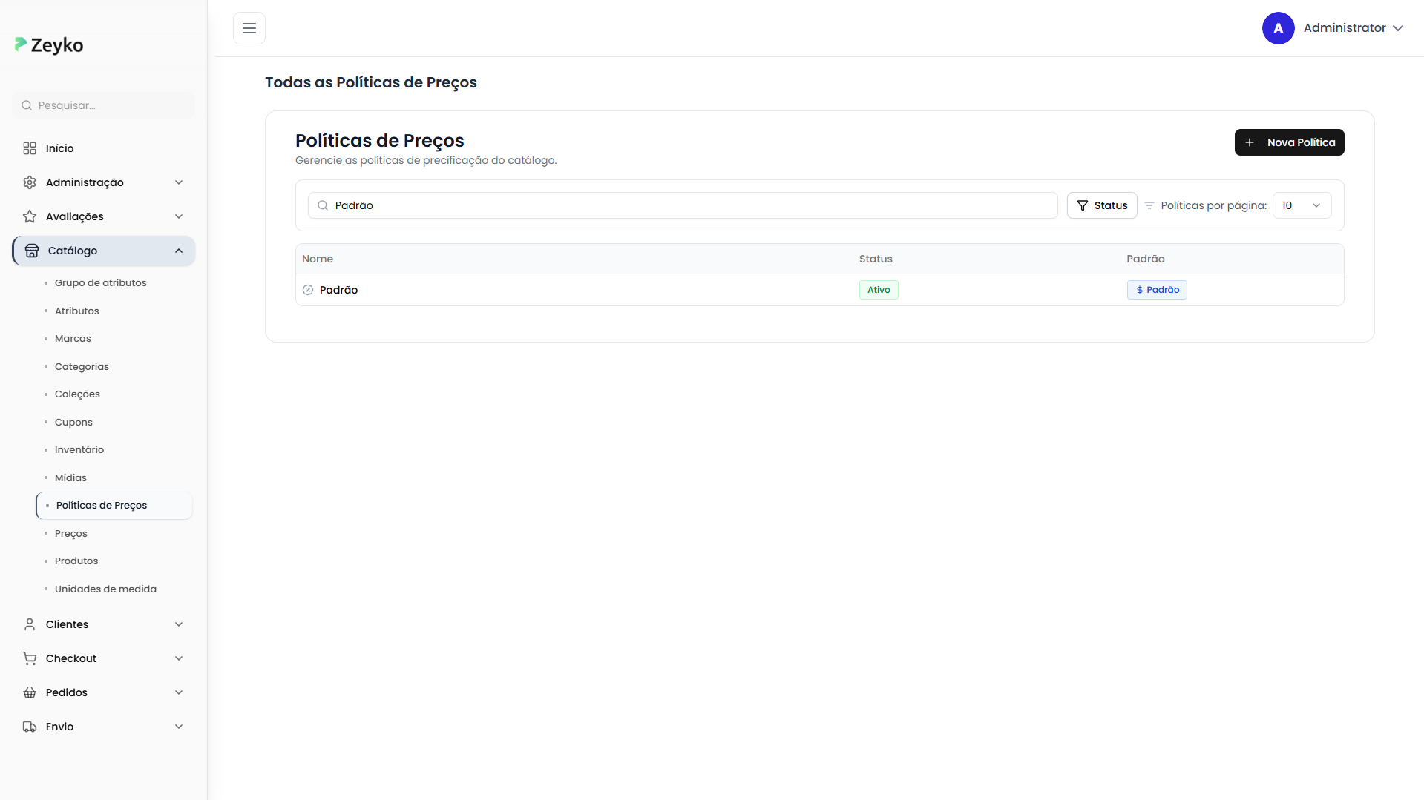This screenshot has width=1424, height=800.
Task: Select Inventário from the sidebar
Action: tap(79, 450)
